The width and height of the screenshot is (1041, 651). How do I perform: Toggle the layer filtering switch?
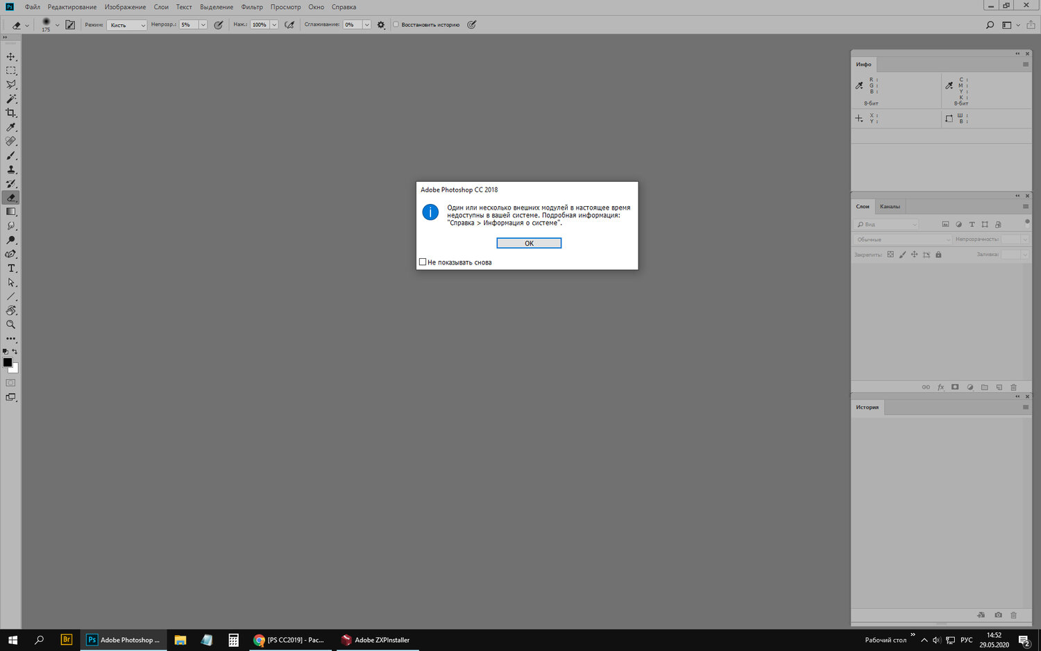(1027, 223)
